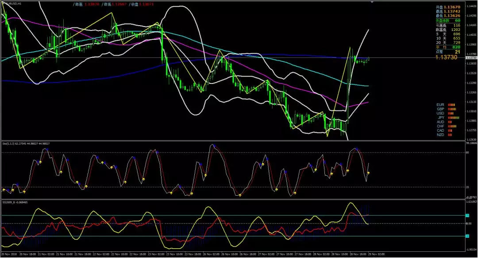Select the USD label in currency strength list

[x=440, y=113]
